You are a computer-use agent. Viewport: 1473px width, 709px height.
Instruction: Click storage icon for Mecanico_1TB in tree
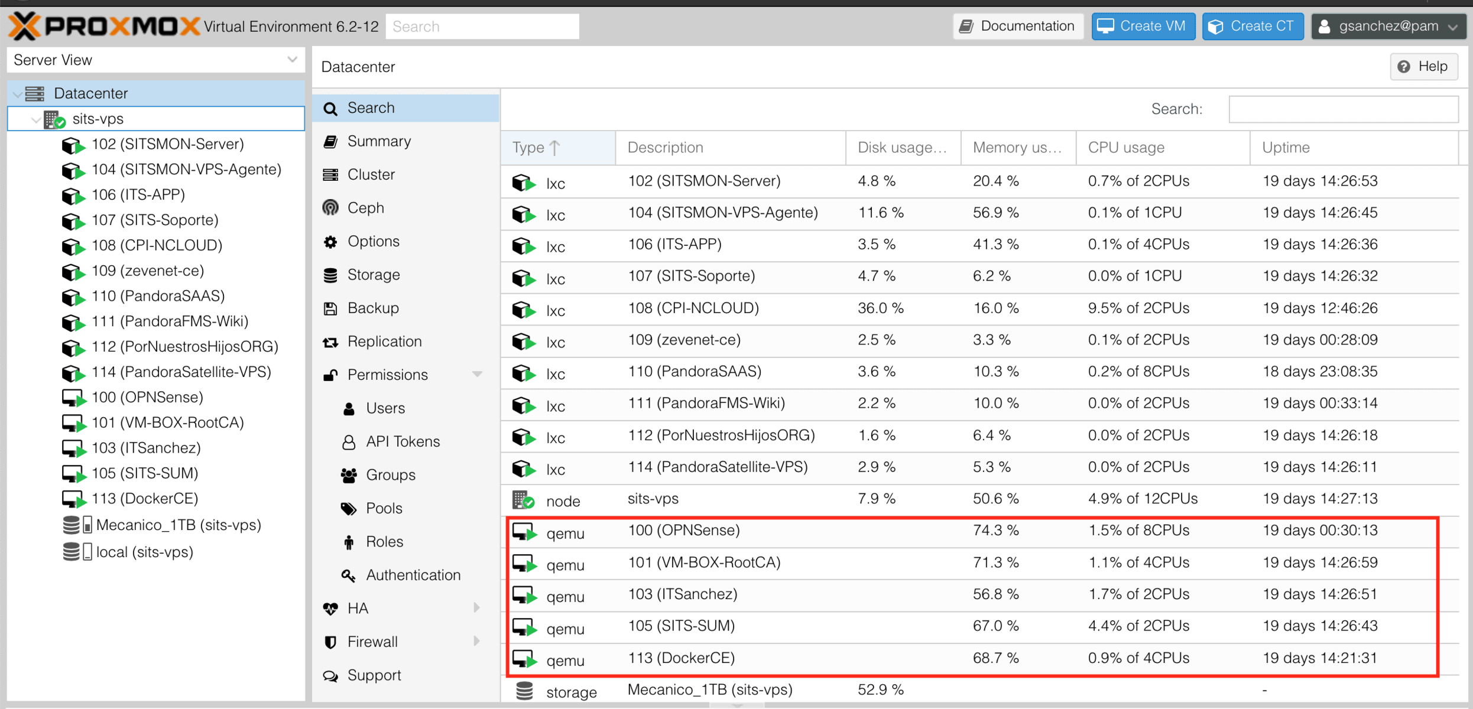click(77, 525)
